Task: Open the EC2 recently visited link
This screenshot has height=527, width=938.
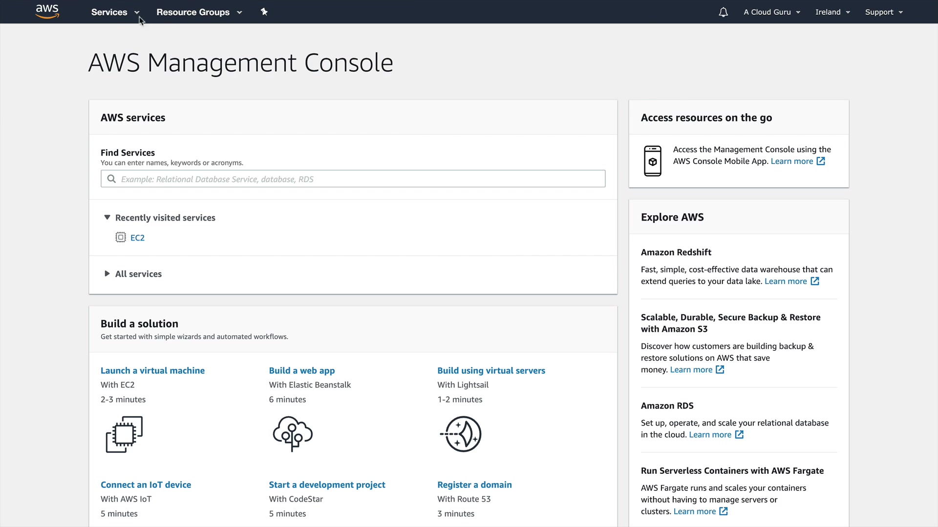Action: 137,238
